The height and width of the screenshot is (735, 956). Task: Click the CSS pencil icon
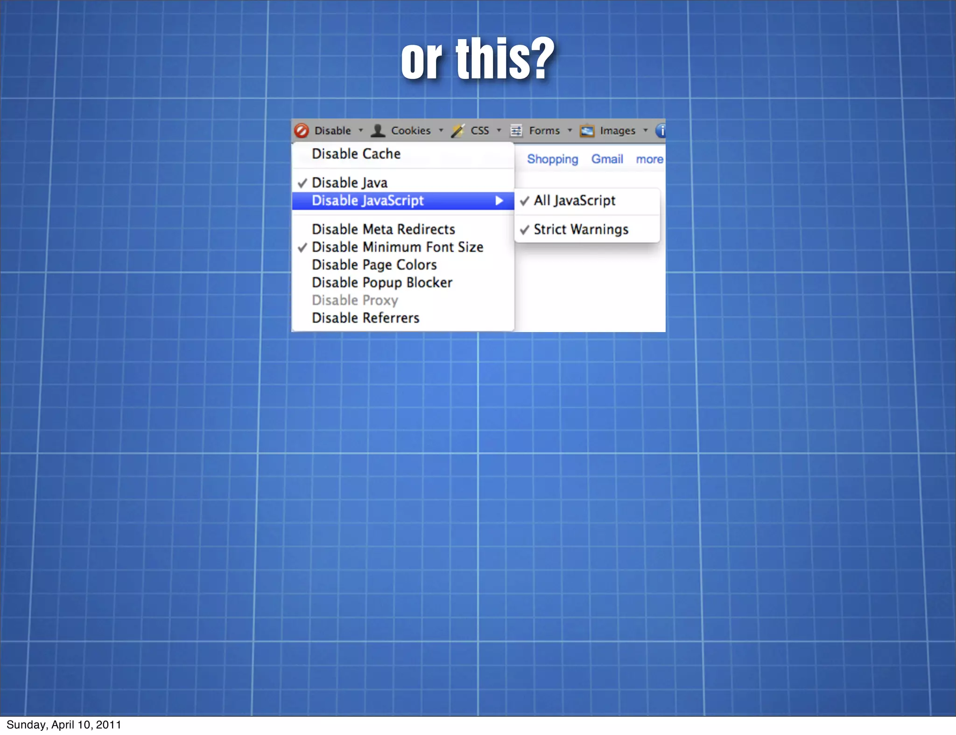457,131
